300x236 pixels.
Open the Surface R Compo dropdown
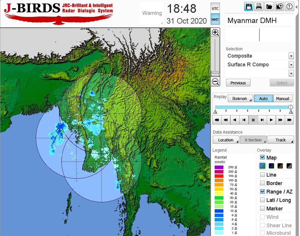(291, 65)
